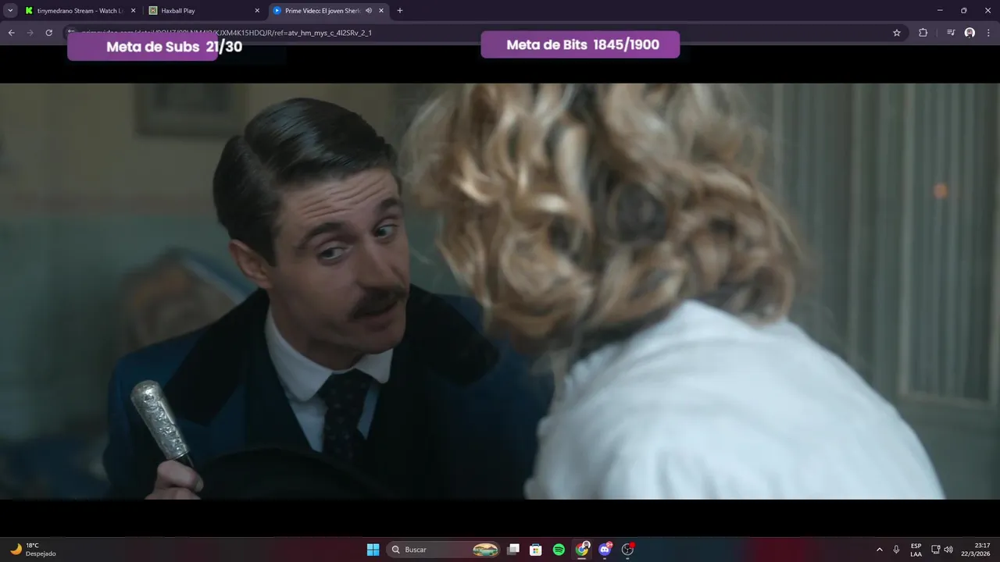
Task: Open a new browser tab
Action: tap(400, 11)
